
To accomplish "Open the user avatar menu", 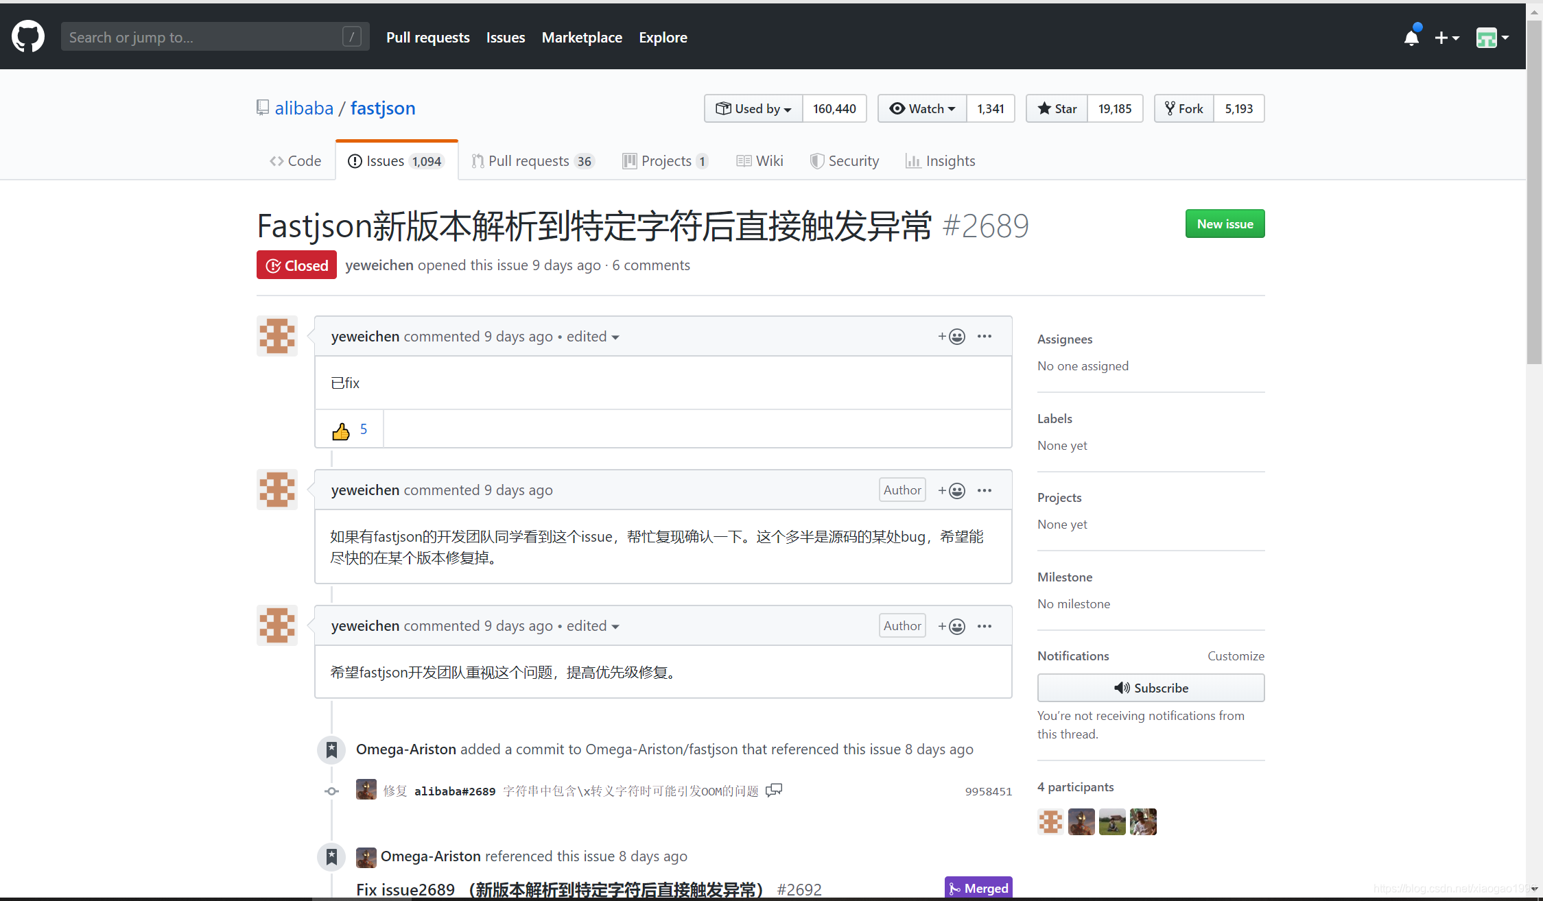I will tap(1492, 38).
